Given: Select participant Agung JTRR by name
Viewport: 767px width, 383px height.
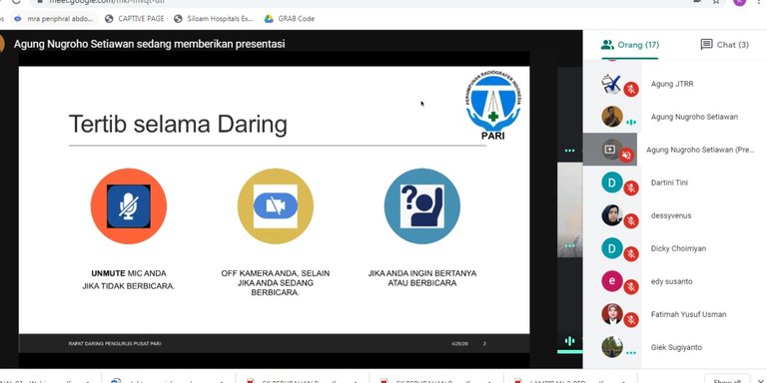Looking at the screenshot, I should click(x=671, y=84).
